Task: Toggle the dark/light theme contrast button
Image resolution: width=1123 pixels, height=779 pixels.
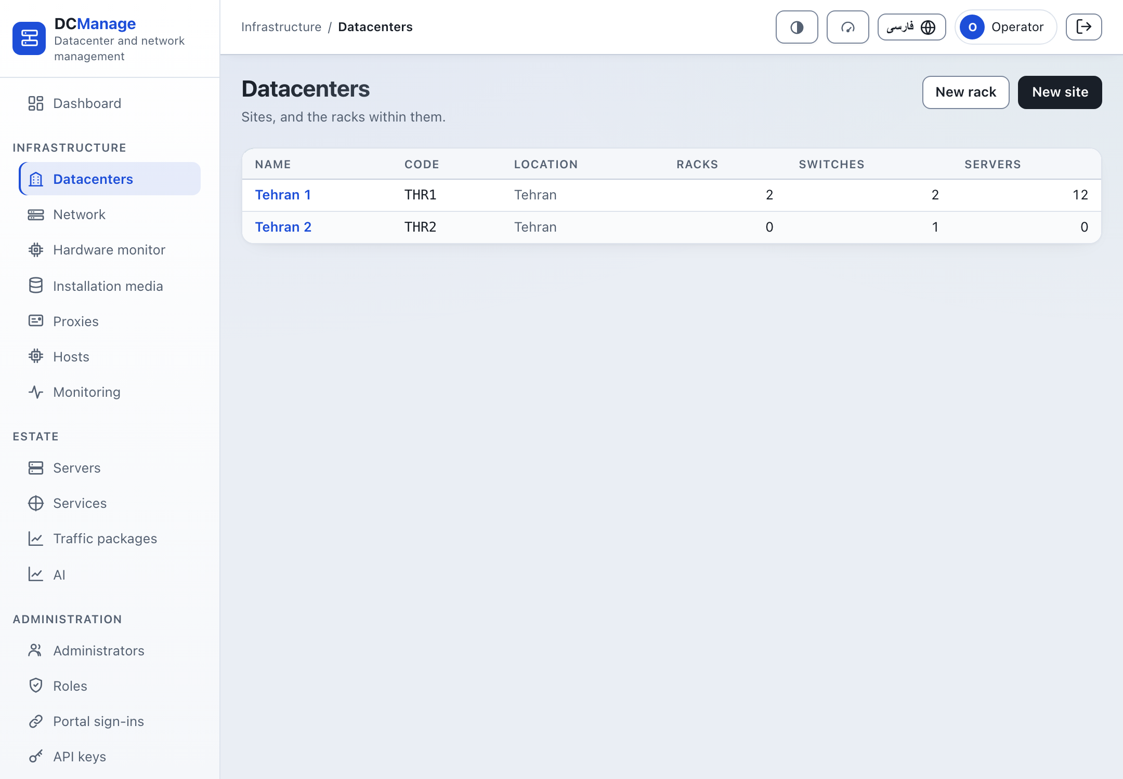Action: (x=796, y=27)
